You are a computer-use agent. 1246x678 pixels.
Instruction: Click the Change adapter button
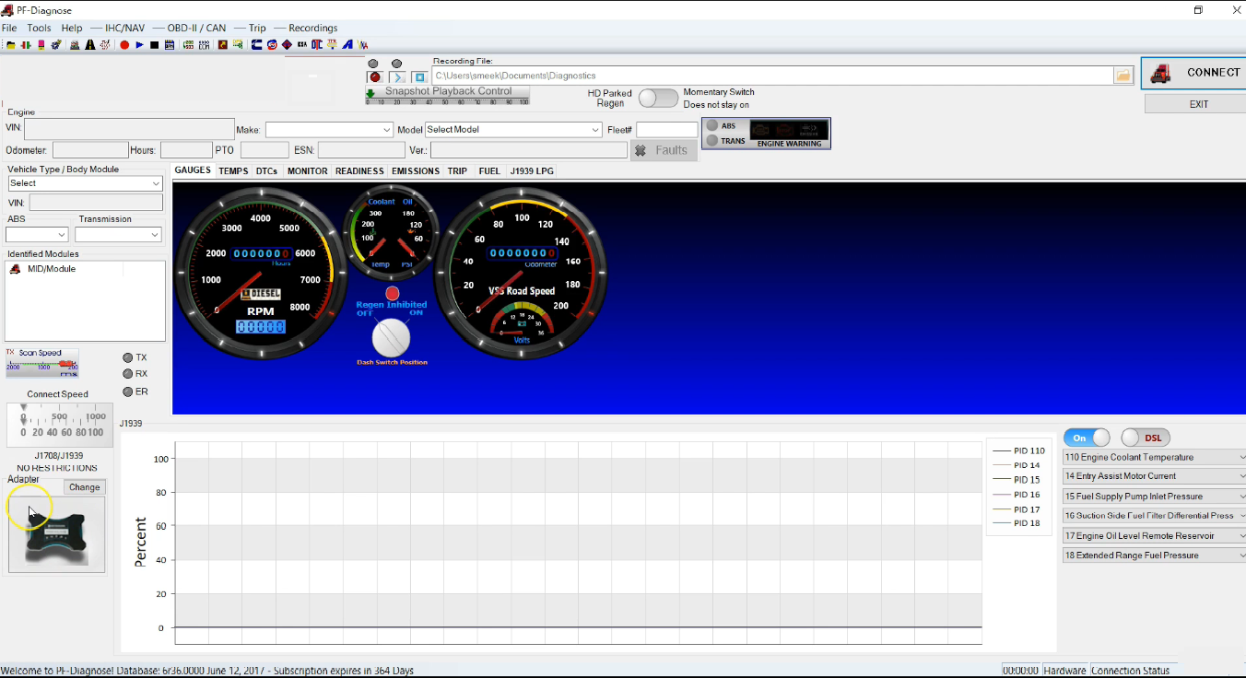85,487
